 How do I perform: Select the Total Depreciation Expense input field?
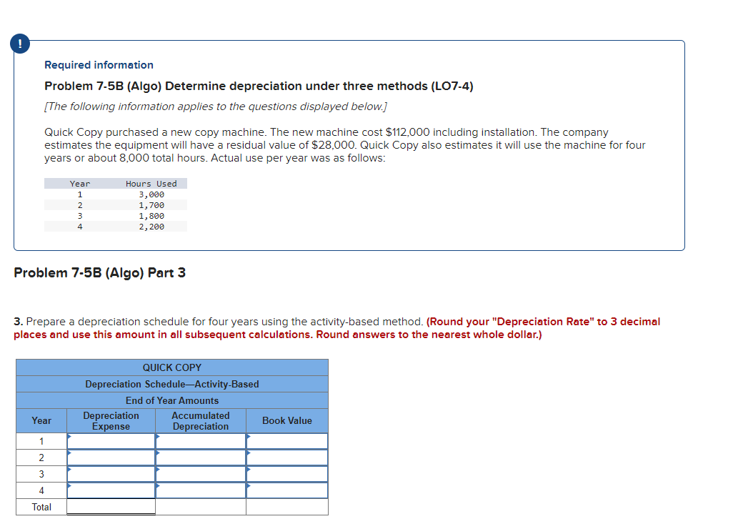point(111,507)
